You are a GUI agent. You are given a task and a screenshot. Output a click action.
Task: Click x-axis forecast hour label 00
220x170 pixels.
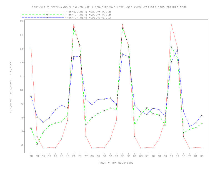pyautogui.click(x=31, y=156)
